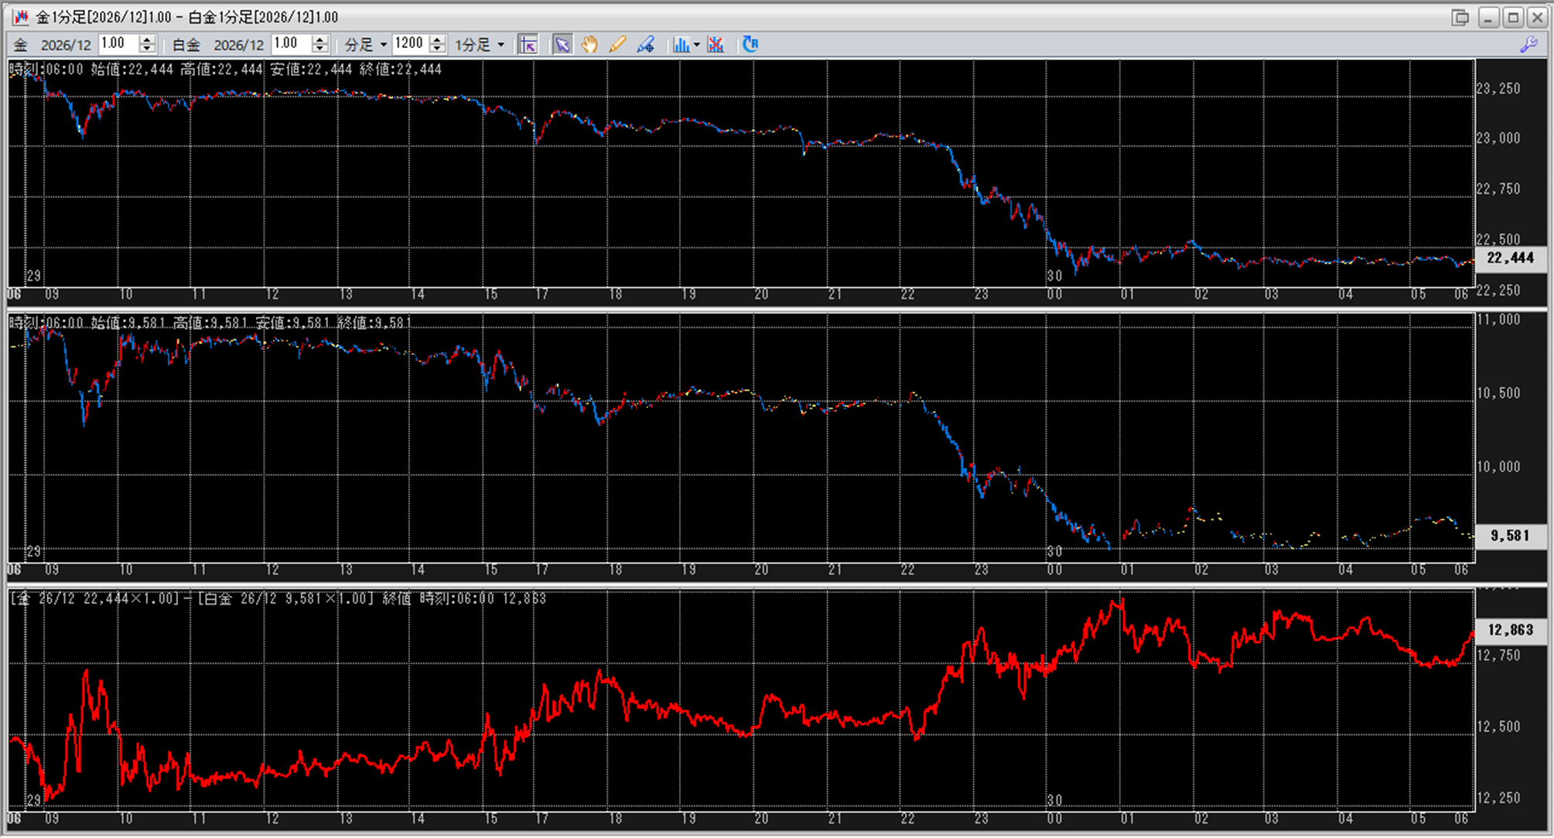Click the 白金 commodity label in toolbar
This screenshot has height=838, width=1554.
(x=186, y=45)
